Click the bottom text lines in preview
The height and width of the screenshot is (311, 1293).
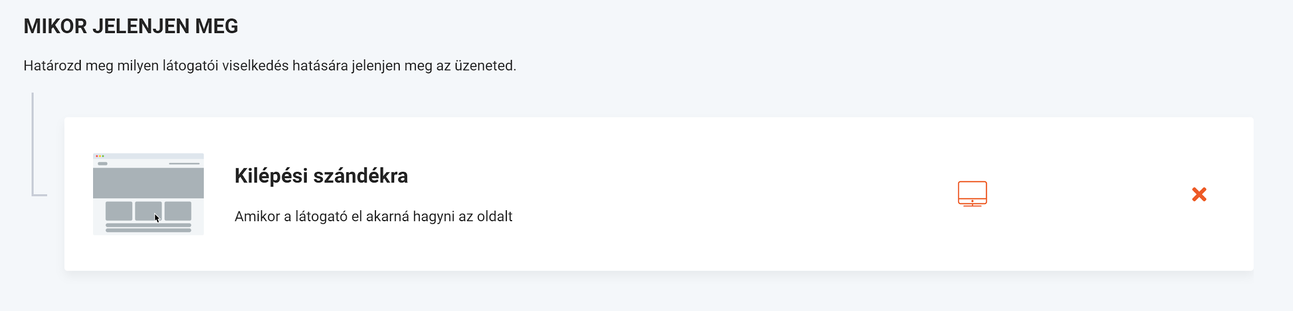tap(148, 228)
